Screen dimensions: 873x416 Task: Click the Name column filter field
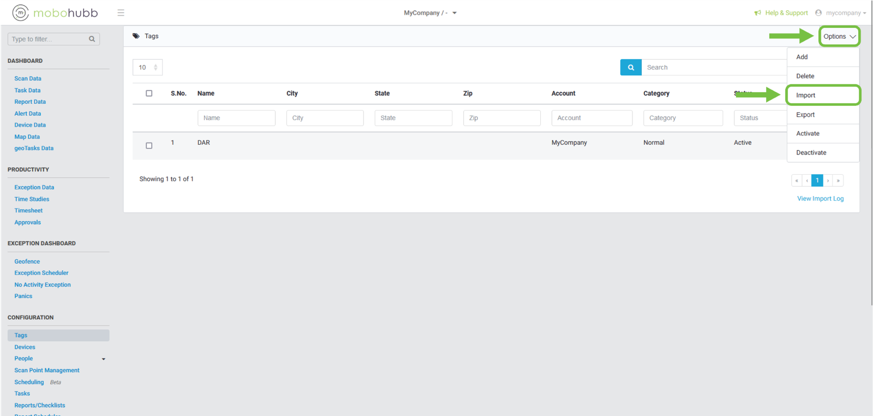pos(236,118)
